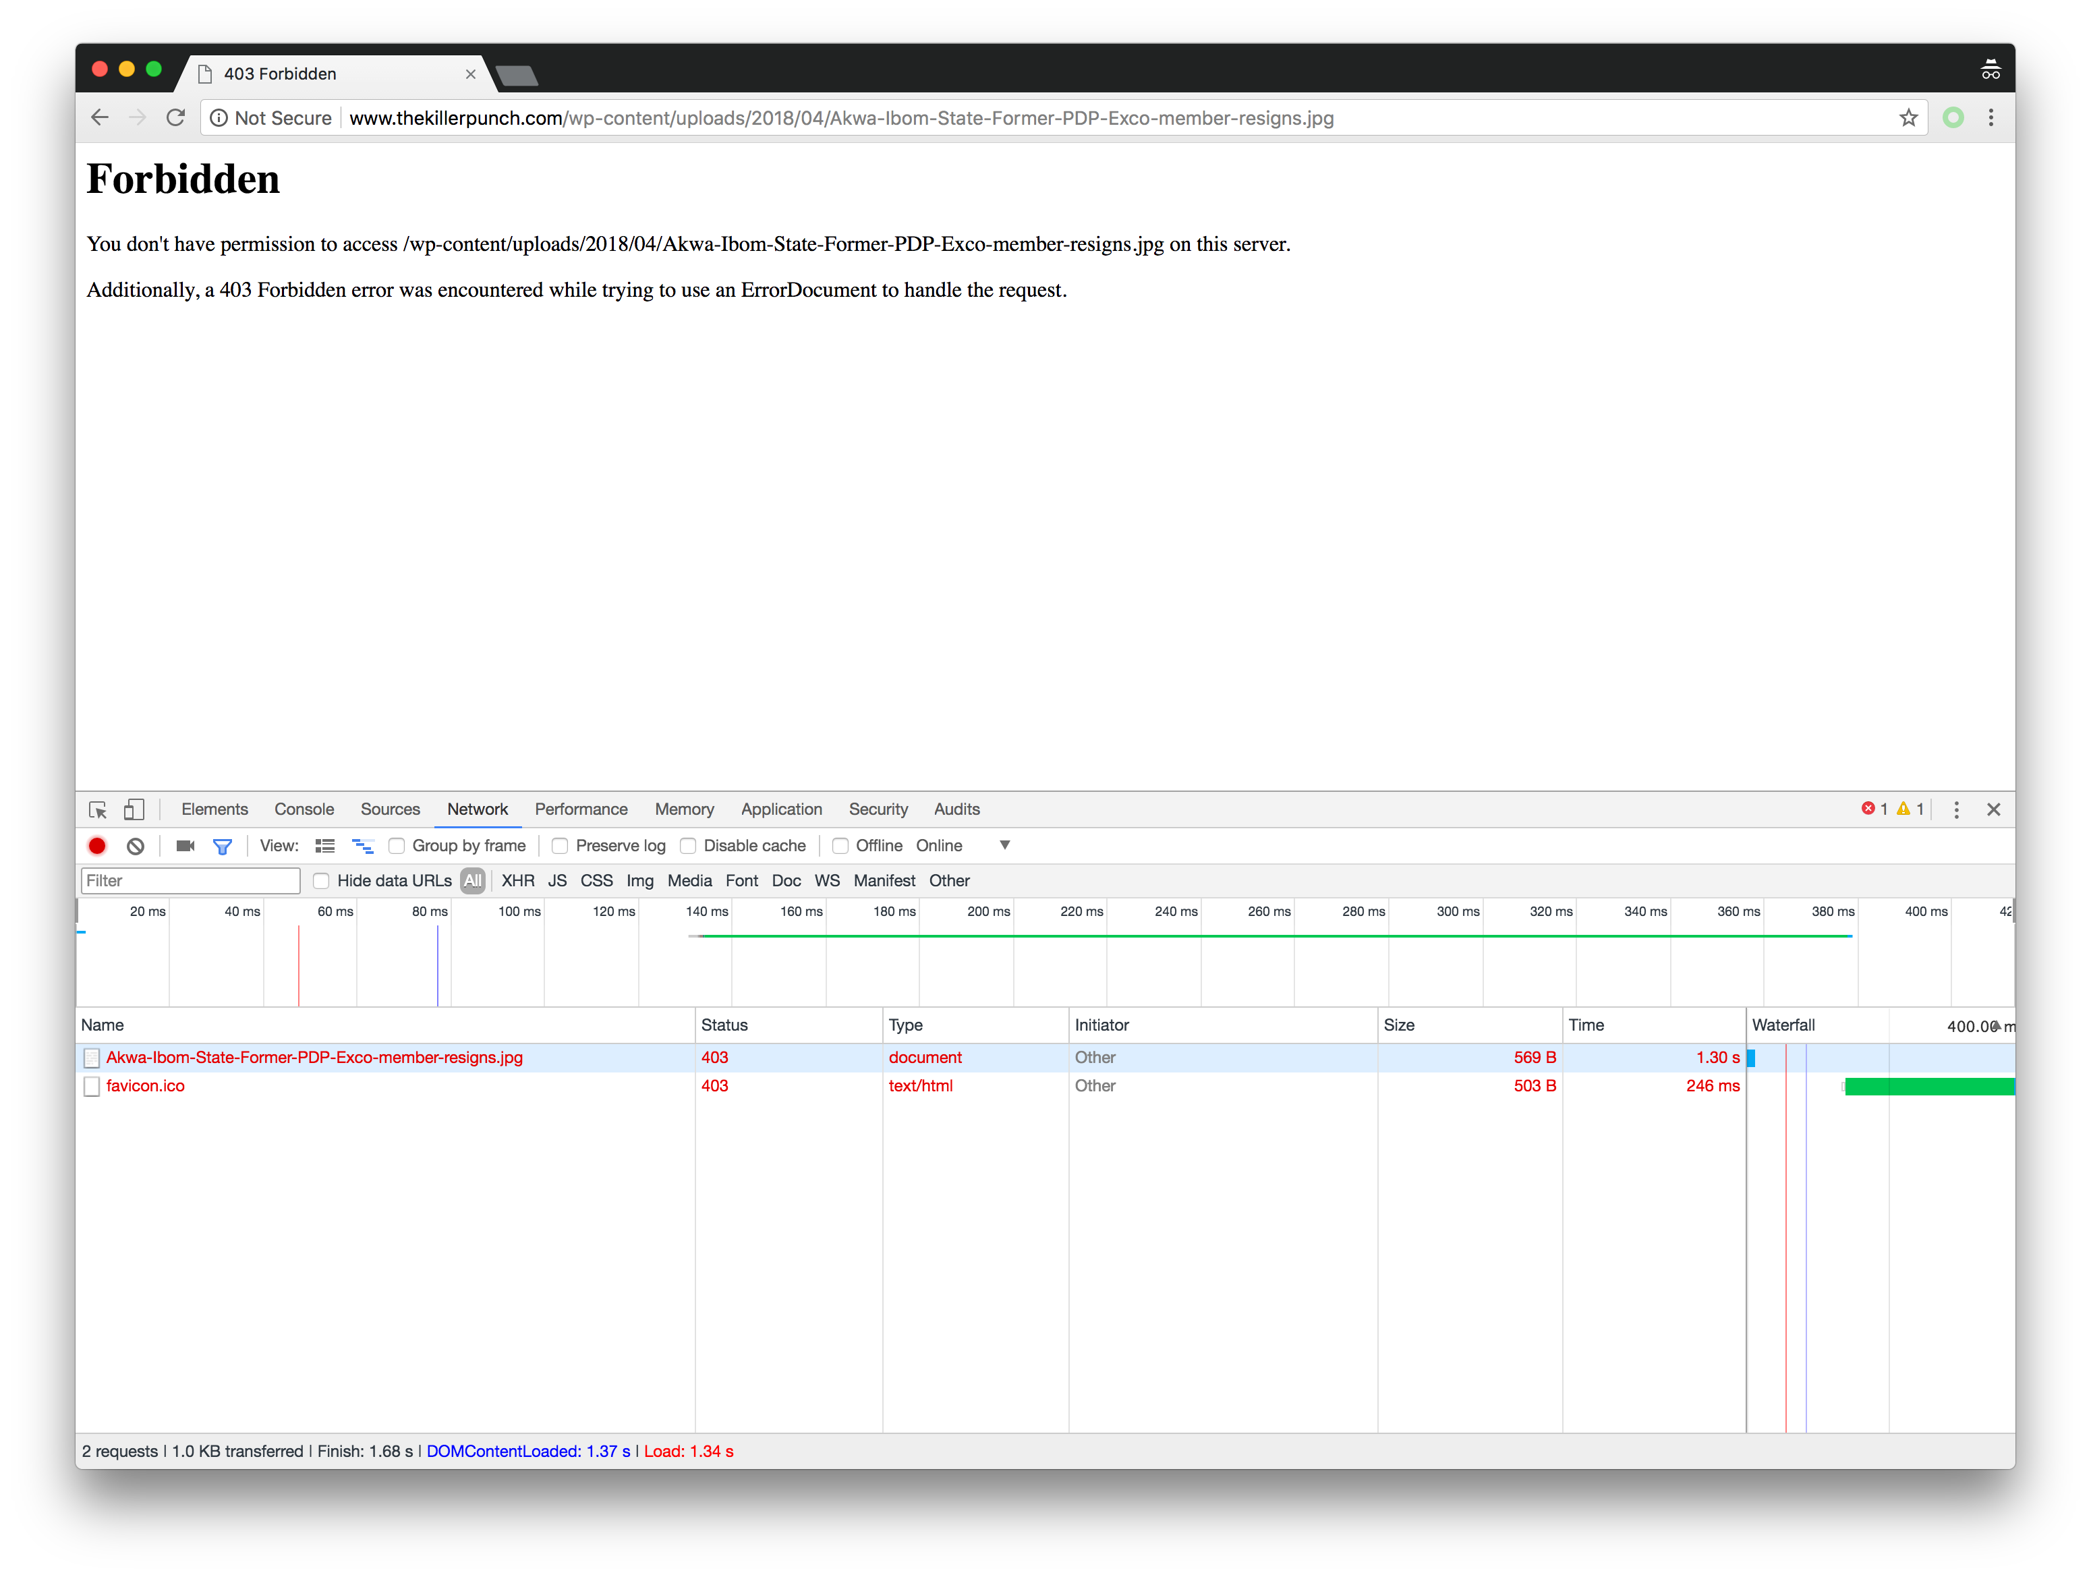Screen dimensions: 2091x1577
Task: Switch to the Console tab
Action: (x=304, y=809)
